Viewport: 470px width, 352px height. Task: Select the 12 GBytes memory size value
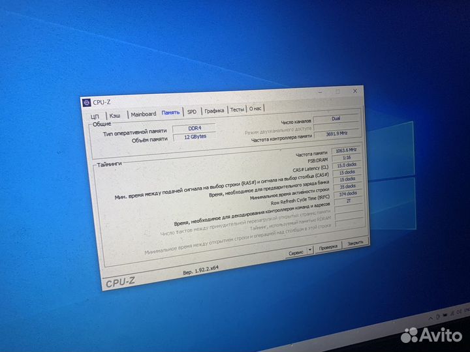click(x=195, y=137)
